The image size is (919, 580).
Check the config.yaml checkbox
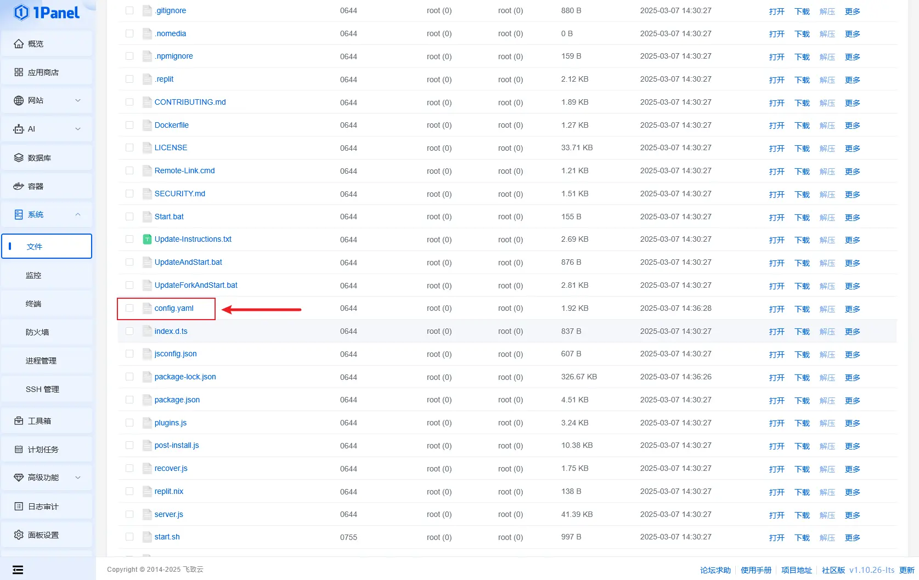pyautogui.click(x=129, y=308)
